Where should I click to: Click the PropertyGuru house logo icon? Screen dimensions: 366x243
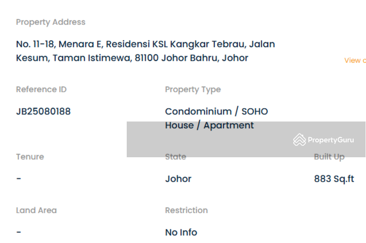click(300, 140)
